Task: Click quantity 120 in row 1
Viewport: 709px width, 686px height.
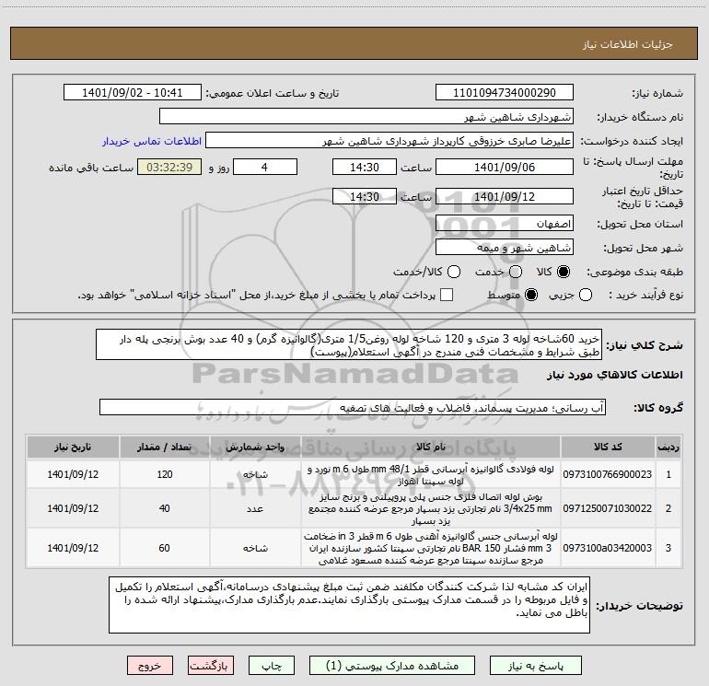Action: (x=165, y=474)
